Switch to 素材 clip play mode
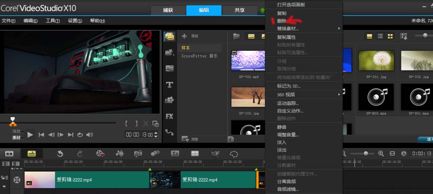Image resolution: width=433 pixels, height=194 pixels. coord(16,138)
